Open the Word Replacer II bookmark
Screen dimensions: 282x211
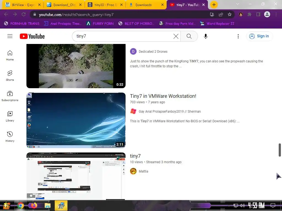(217, 24)
